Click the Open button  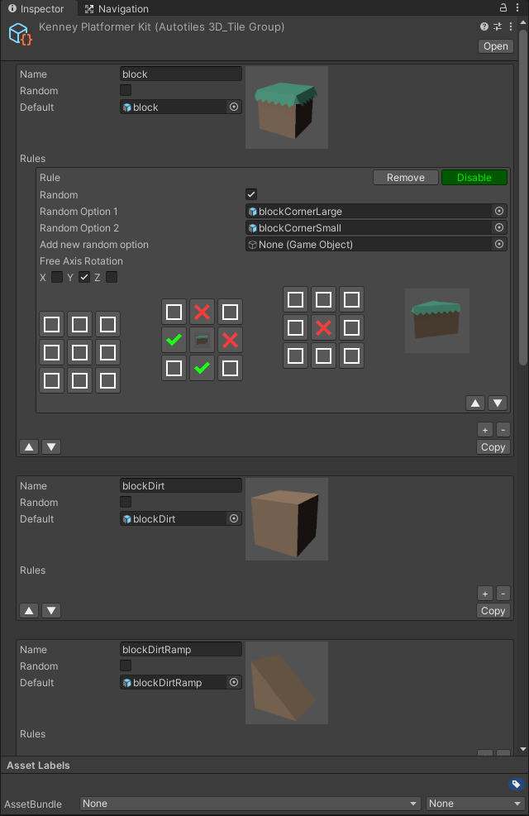click(496, 46)
